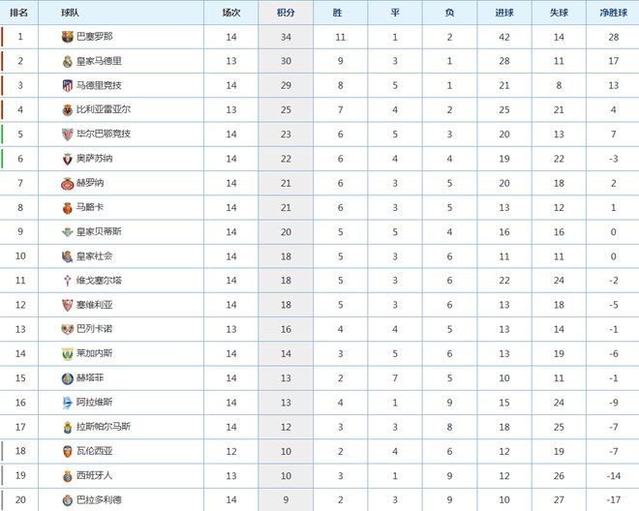Click the Valencia crest icon

(67, 452)
